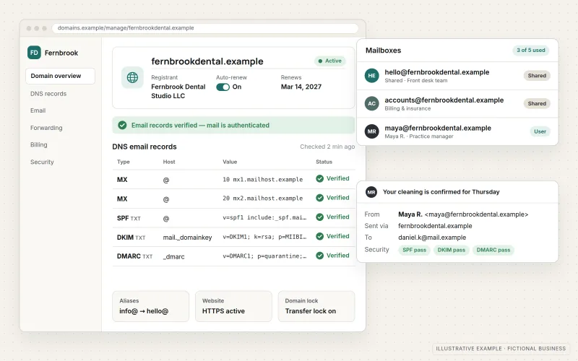Click Shared badge on hello mailbox
The width and height of the screenshot is (578, 361).
click(x=537, y=76)
